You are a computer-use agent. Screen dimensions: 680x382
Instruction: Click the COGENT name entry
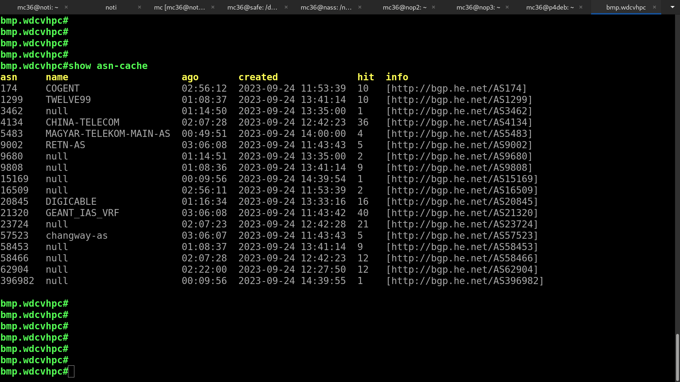pyautogui.click(x=63, y=88)
